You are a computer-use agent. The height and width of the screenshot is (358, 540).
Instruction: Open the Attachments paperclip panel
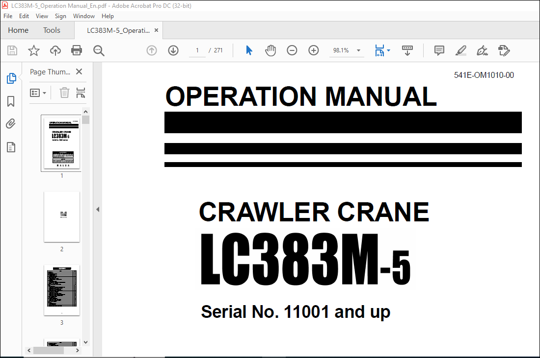pyautogui.click(x=11, y=124)
